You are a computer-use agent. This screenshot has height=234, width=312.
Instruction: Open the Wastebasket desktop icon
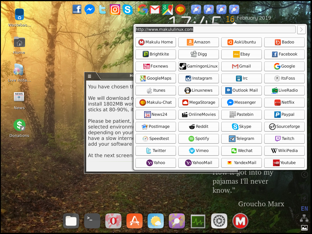coord(19,14)
